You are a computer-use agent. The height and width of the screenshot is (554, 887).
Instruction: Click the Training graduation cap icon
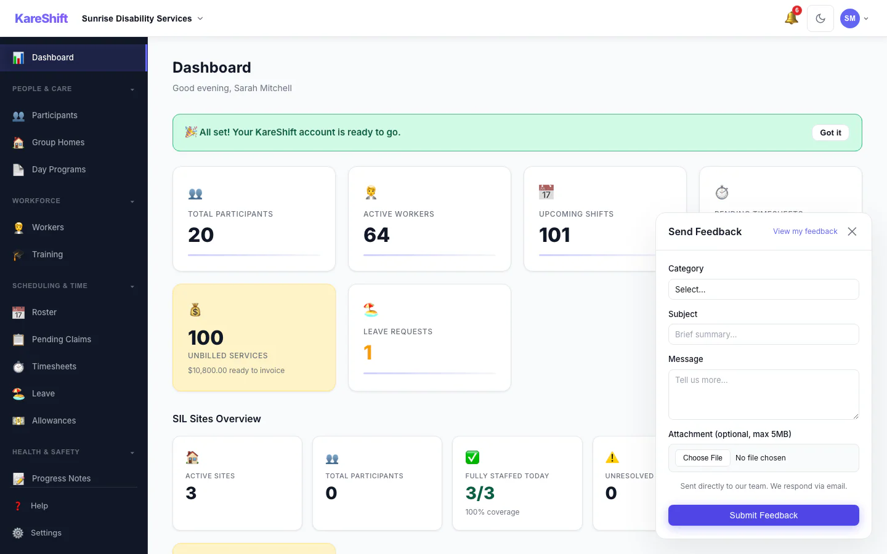pos(18,255)
